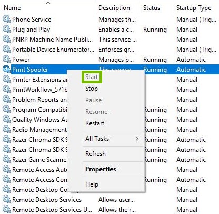
Task: Select the Power service name
Action: pyautogui.click(x=21, y=60)
